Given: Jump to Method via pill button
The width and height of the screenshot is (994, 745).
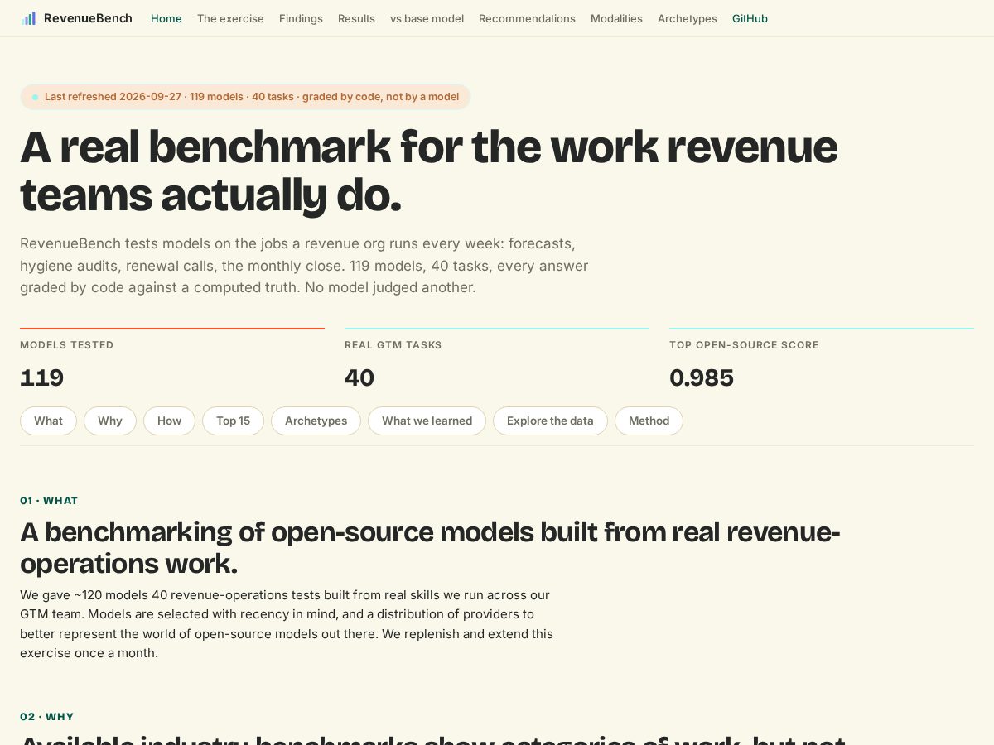Looking at the screenshot, I should tap(649, 421).
